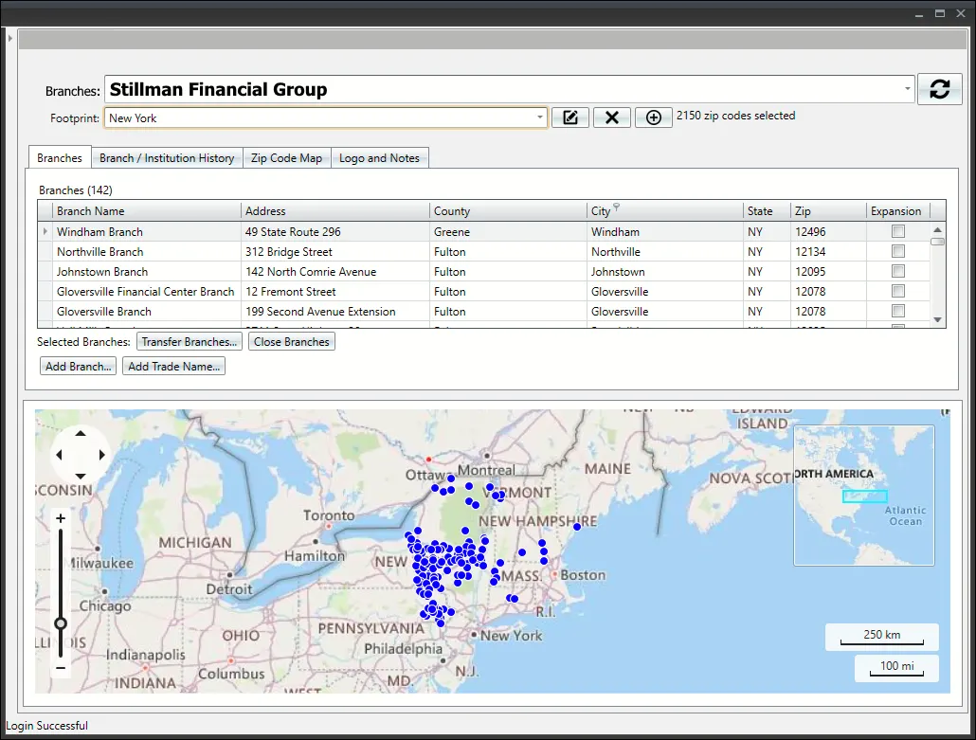Click the map zoom slider handle

(61, 623)
